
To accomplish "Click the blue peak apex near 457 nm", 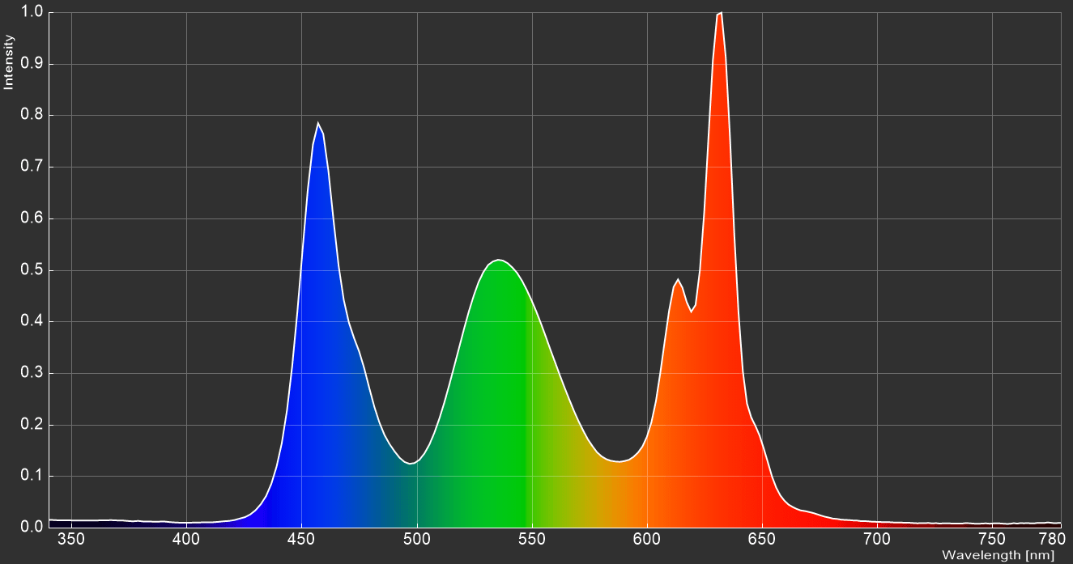I will coord(318,123).
